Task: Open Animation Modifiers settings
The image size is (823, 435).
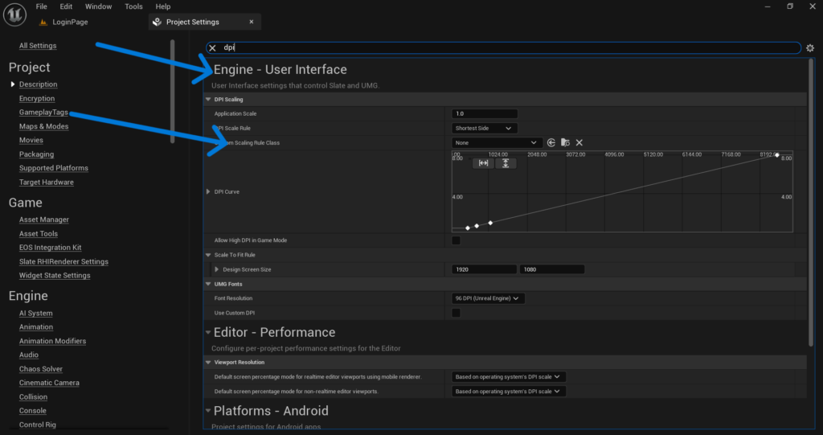Action: 52,341
